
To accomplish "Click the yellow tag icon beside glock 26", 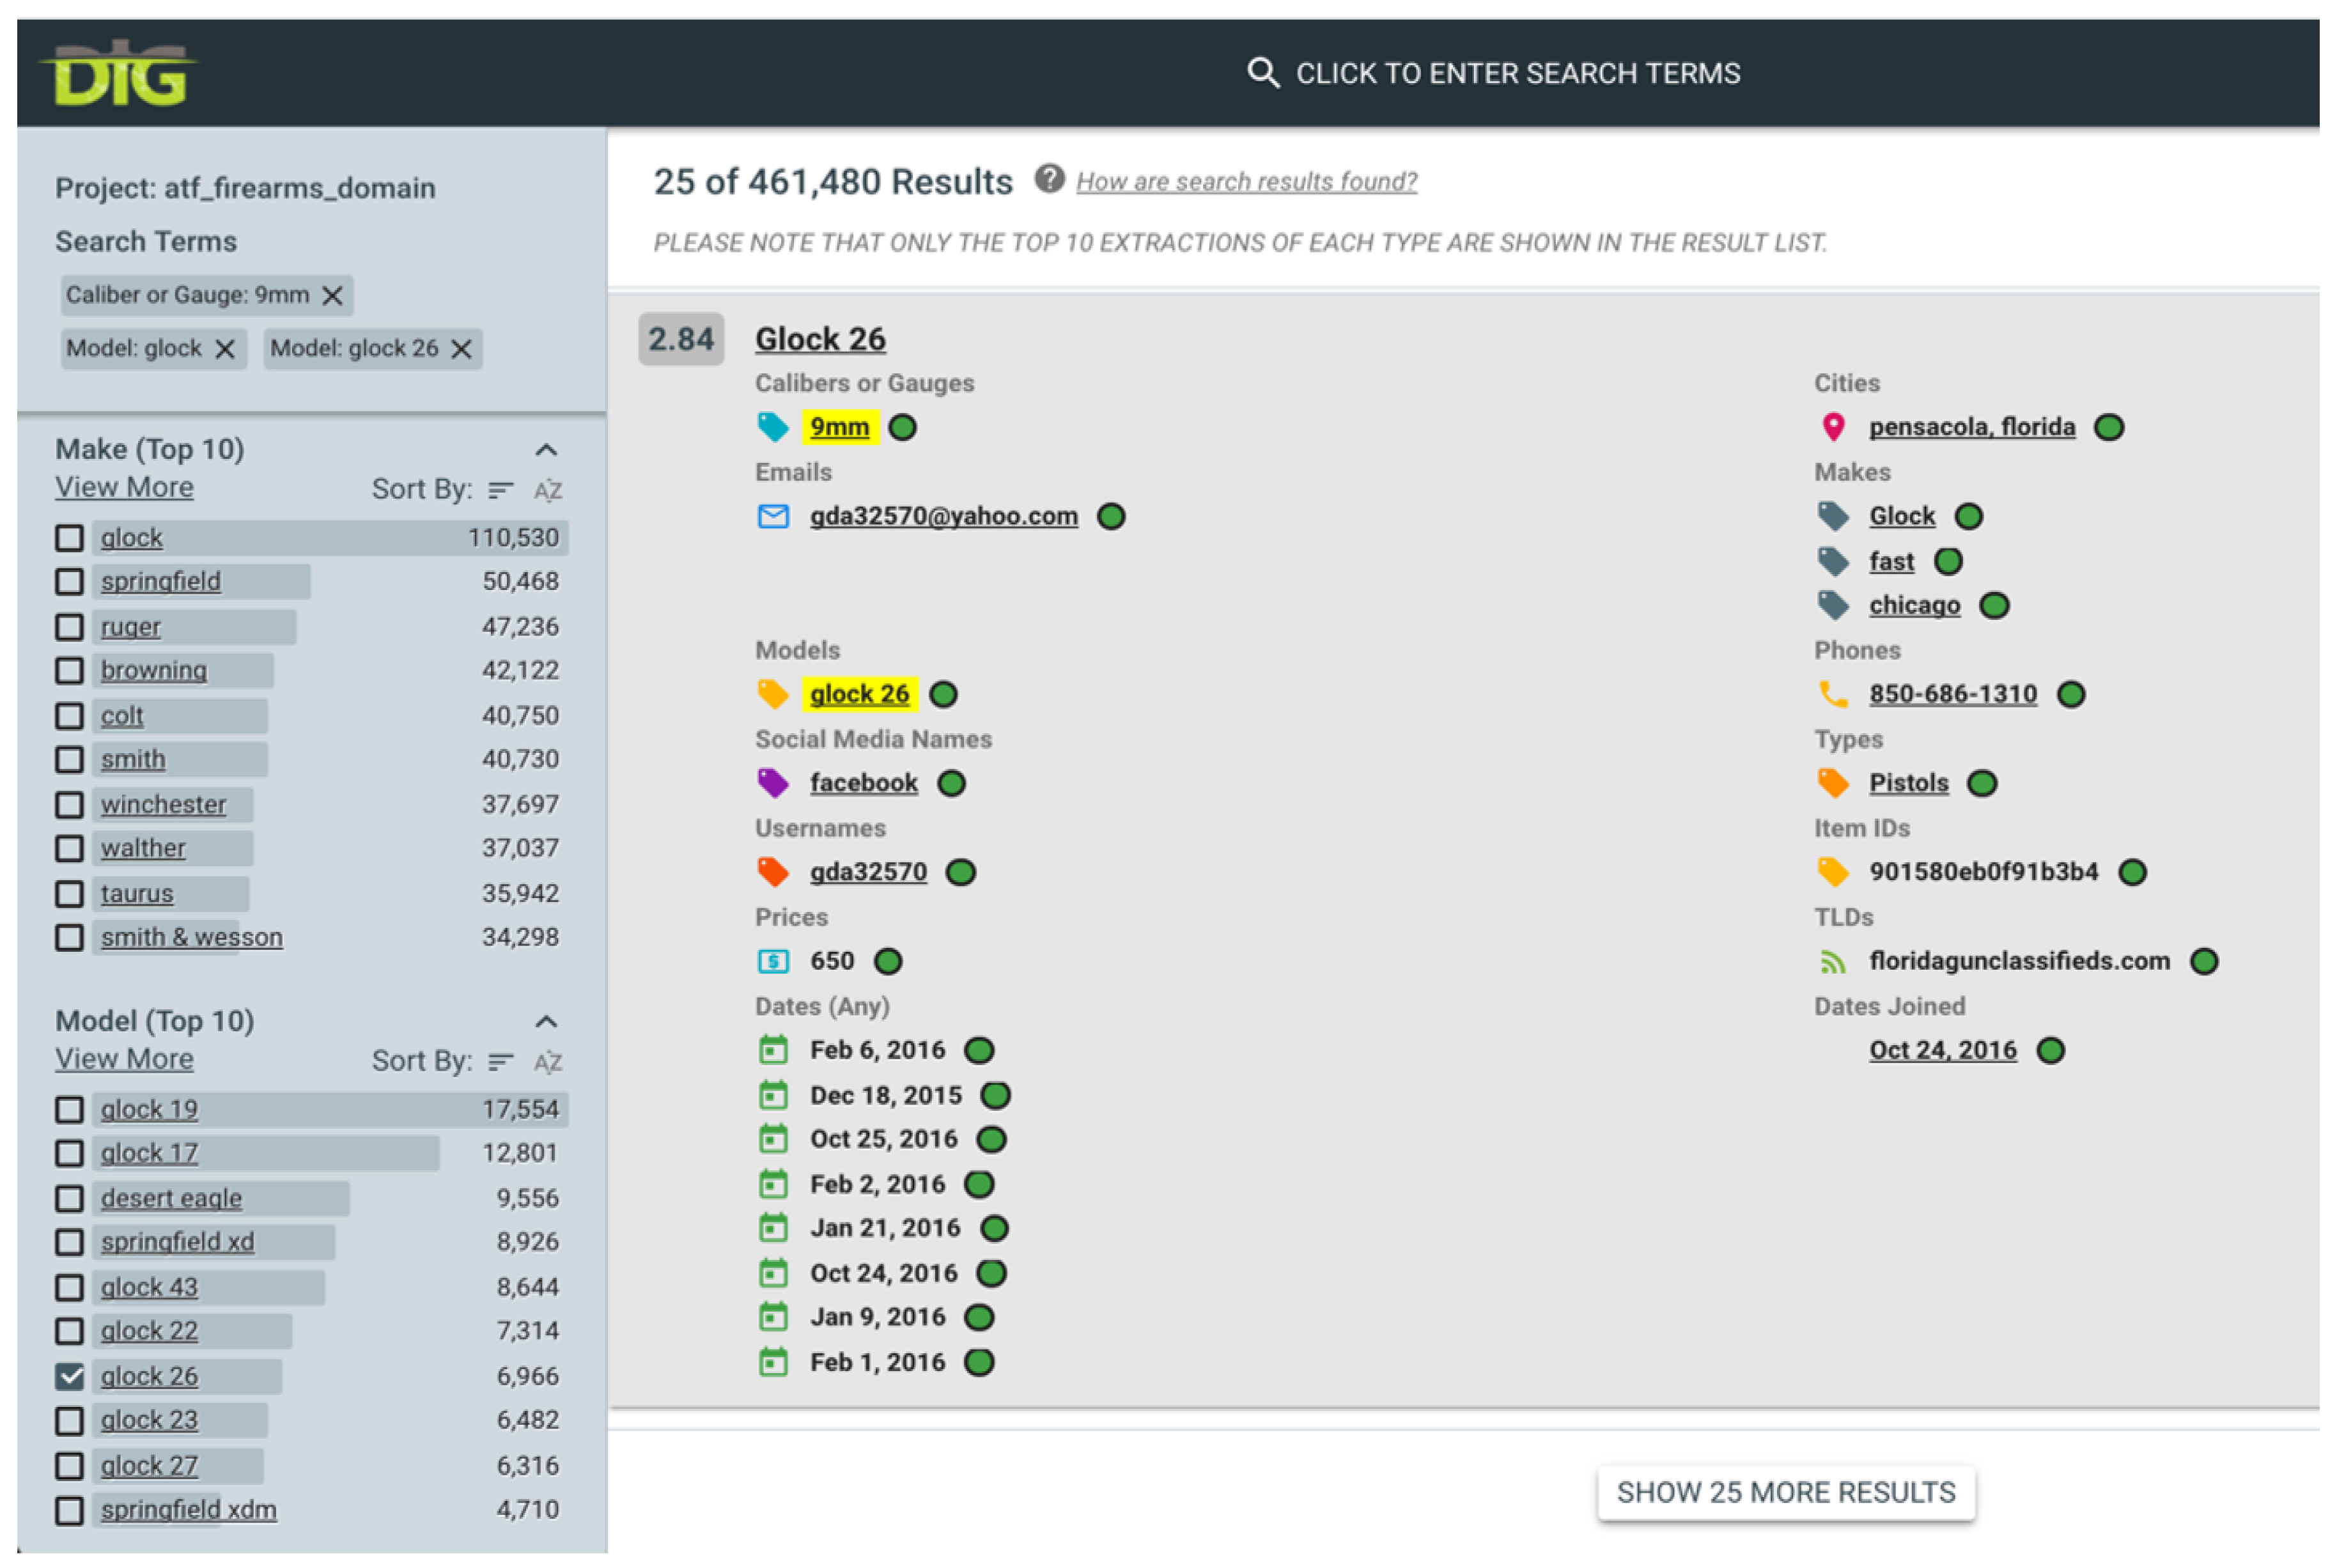I will click(772, 695).
